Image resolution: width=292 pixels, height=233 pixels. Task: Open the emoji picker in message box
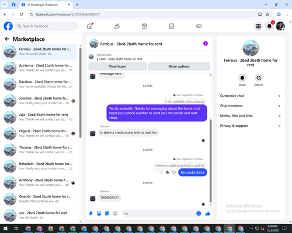pyautogui.click(x=199, y=214)
